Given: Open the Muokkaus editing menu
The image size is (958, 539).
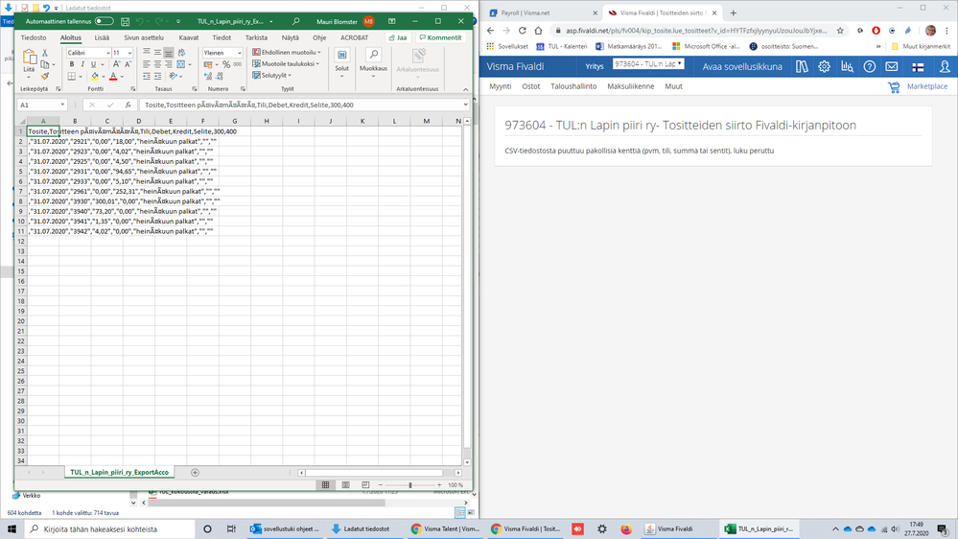Looking at the screenshot, I should (373, 63).
